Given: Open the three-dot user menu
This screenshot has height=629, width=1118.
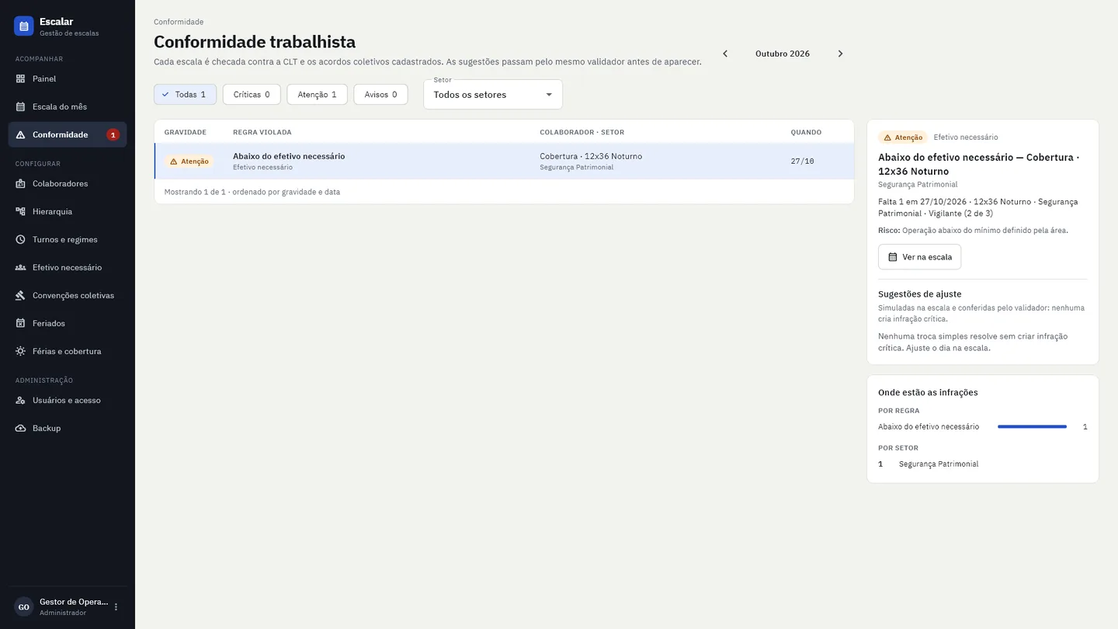Looking at the screenshot, I should [x=116, y=606].
